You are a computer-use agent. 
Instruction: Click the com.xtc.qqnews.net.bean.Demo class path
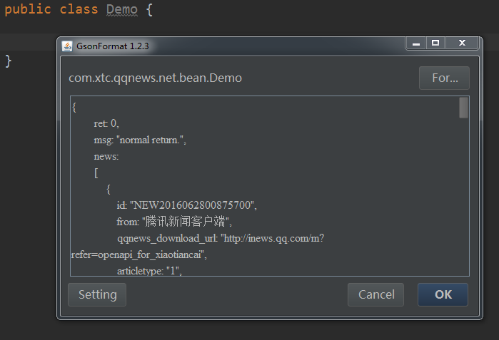click(155, 78)
